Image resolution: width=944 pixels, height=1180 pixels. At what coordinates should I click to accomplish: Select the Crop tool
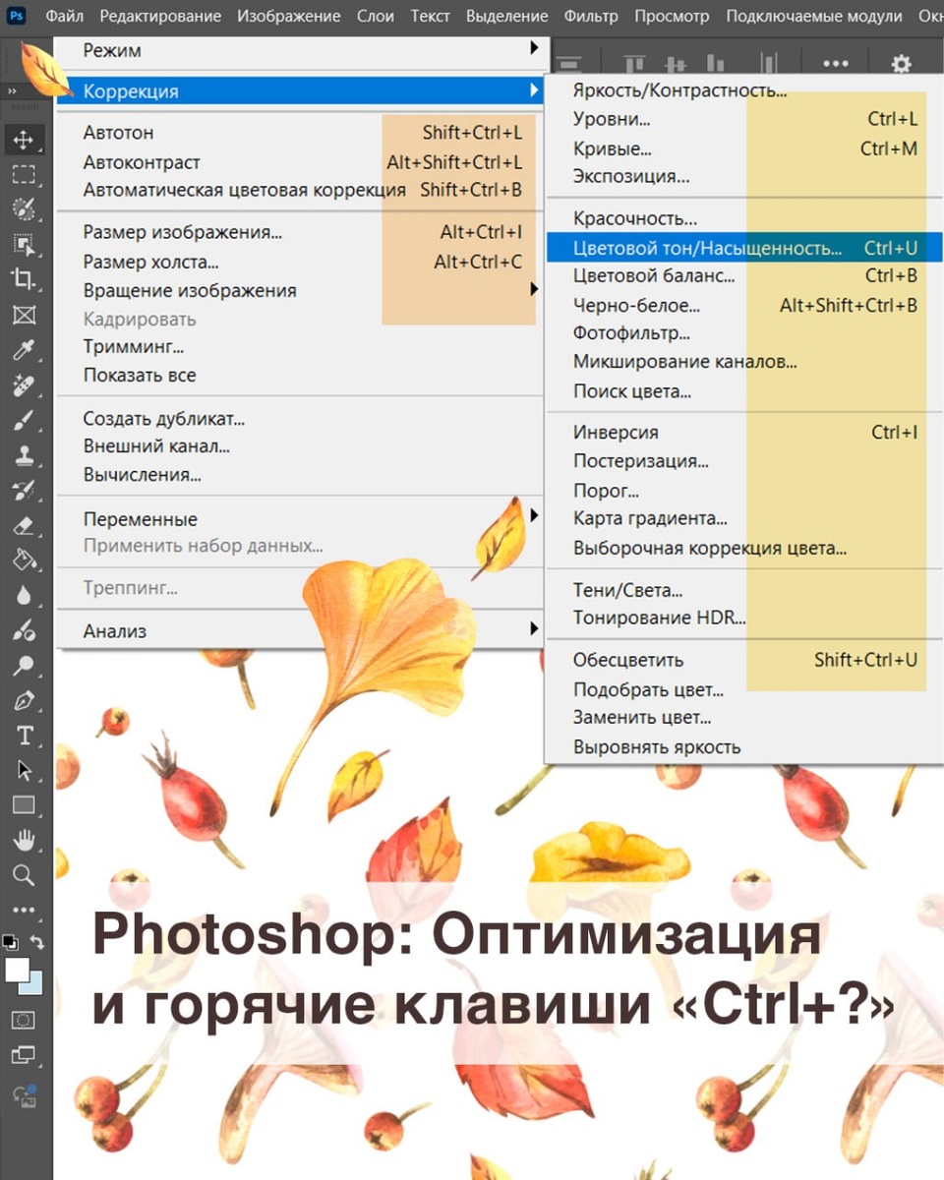pyautogui.click(x=24, y=279)
